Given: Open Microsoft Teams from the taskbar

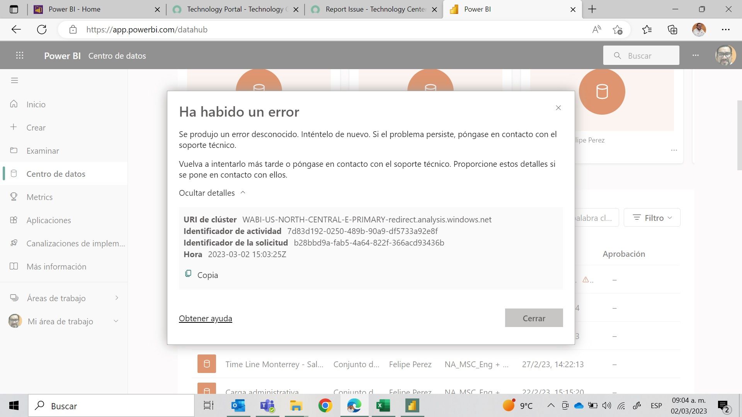Looking at the screenshot, I should click(267, 406).
